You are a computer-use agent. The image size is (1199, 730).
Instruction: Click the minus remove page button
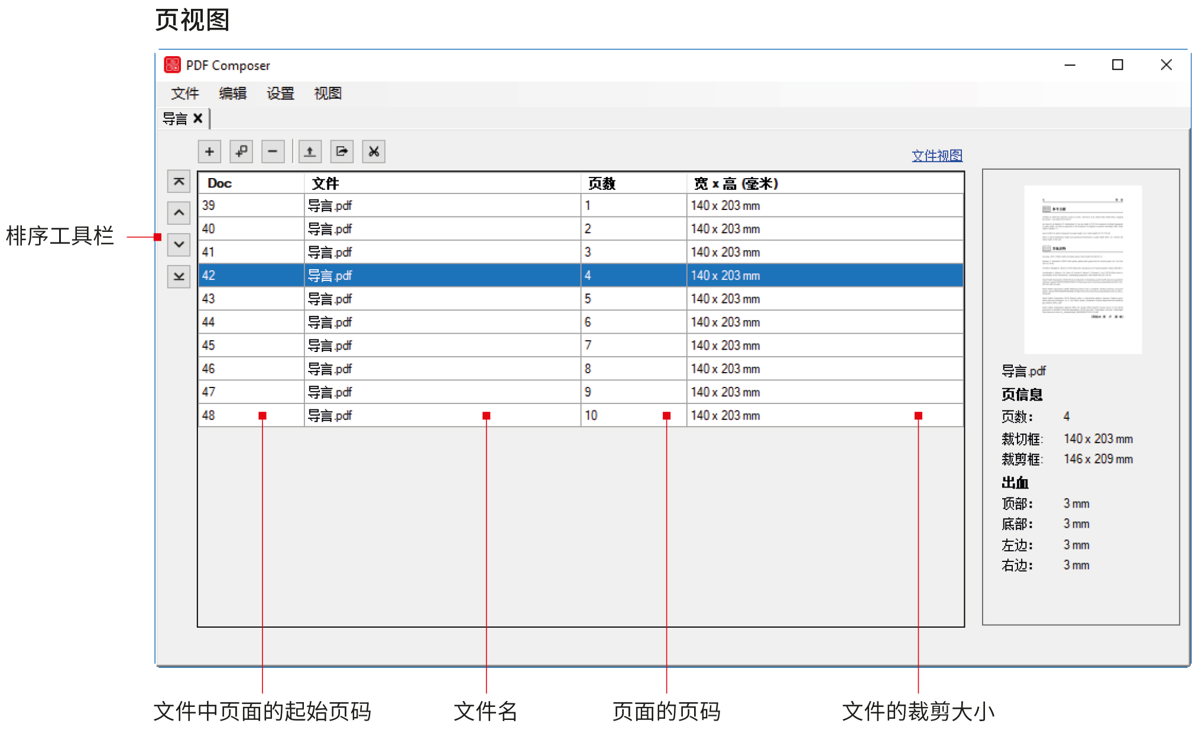273,152
